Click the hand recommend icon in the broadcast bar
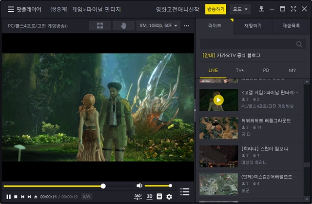This screenshot has height=204, width=312. (x=123, y=26)
